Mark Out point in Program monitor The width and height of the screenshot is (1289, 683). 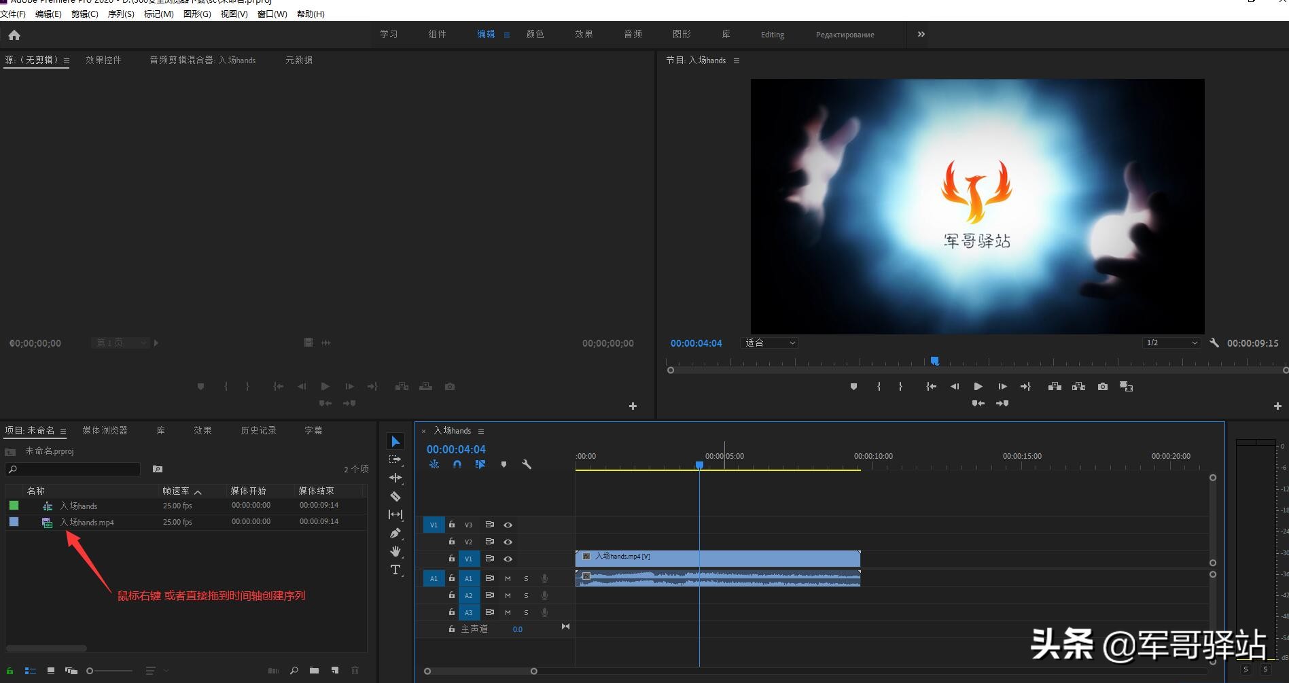point(900,387)
